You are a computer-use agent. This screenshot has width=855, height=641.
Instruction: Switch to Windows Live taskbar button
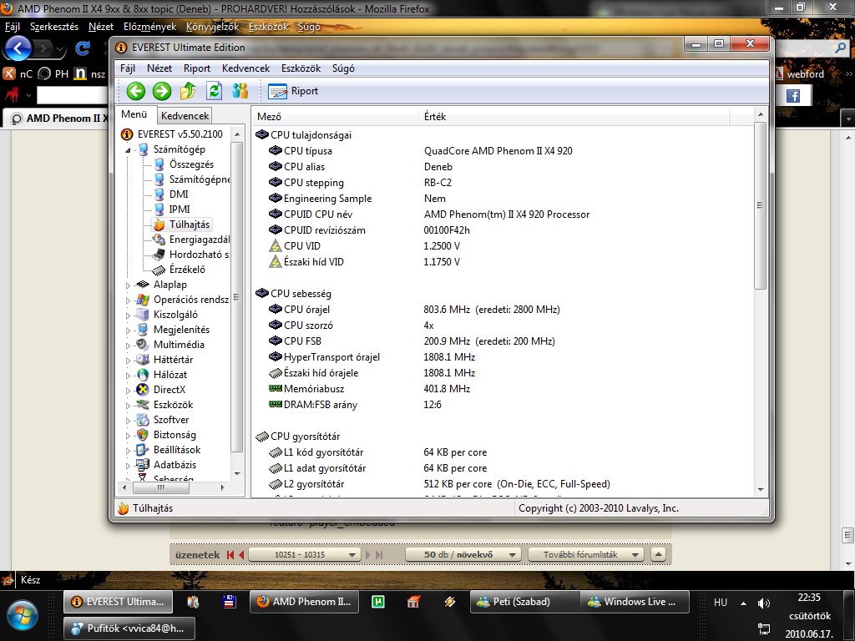(633, 602)
